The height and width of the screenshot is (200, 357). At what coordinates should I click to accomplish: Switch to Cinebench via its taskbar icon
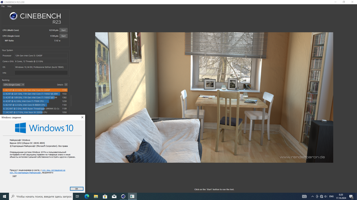tap(123, 196)
